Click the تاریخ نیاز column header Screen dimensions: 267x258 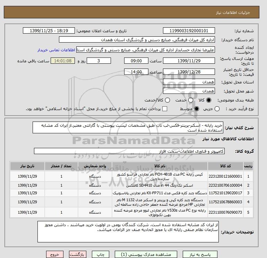pyautogui.click(x=27, y=166)
